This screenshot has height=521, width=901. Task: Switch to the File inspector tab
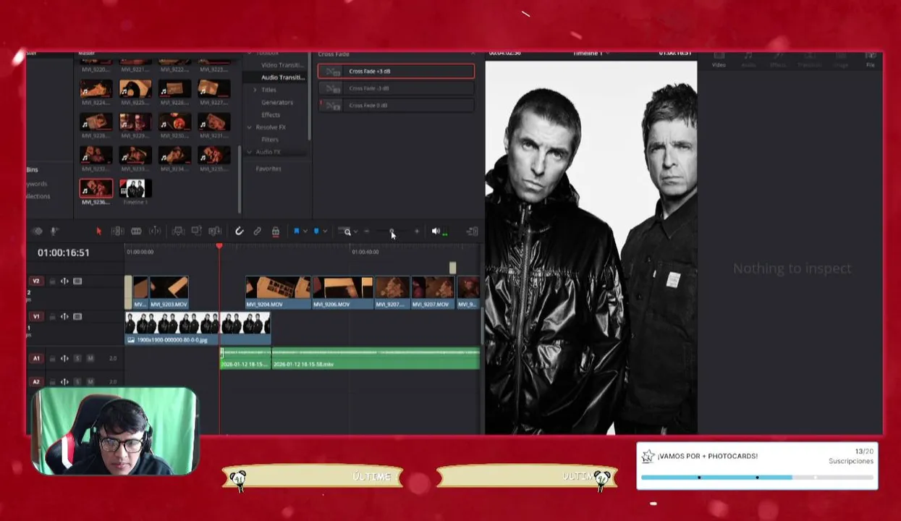pyautogui.click(x=871, y=60)
